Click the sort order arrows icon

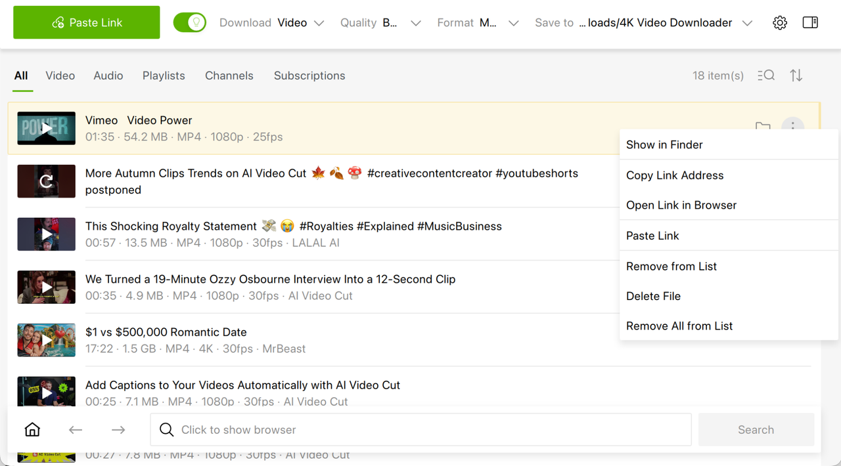coord(796,75)
